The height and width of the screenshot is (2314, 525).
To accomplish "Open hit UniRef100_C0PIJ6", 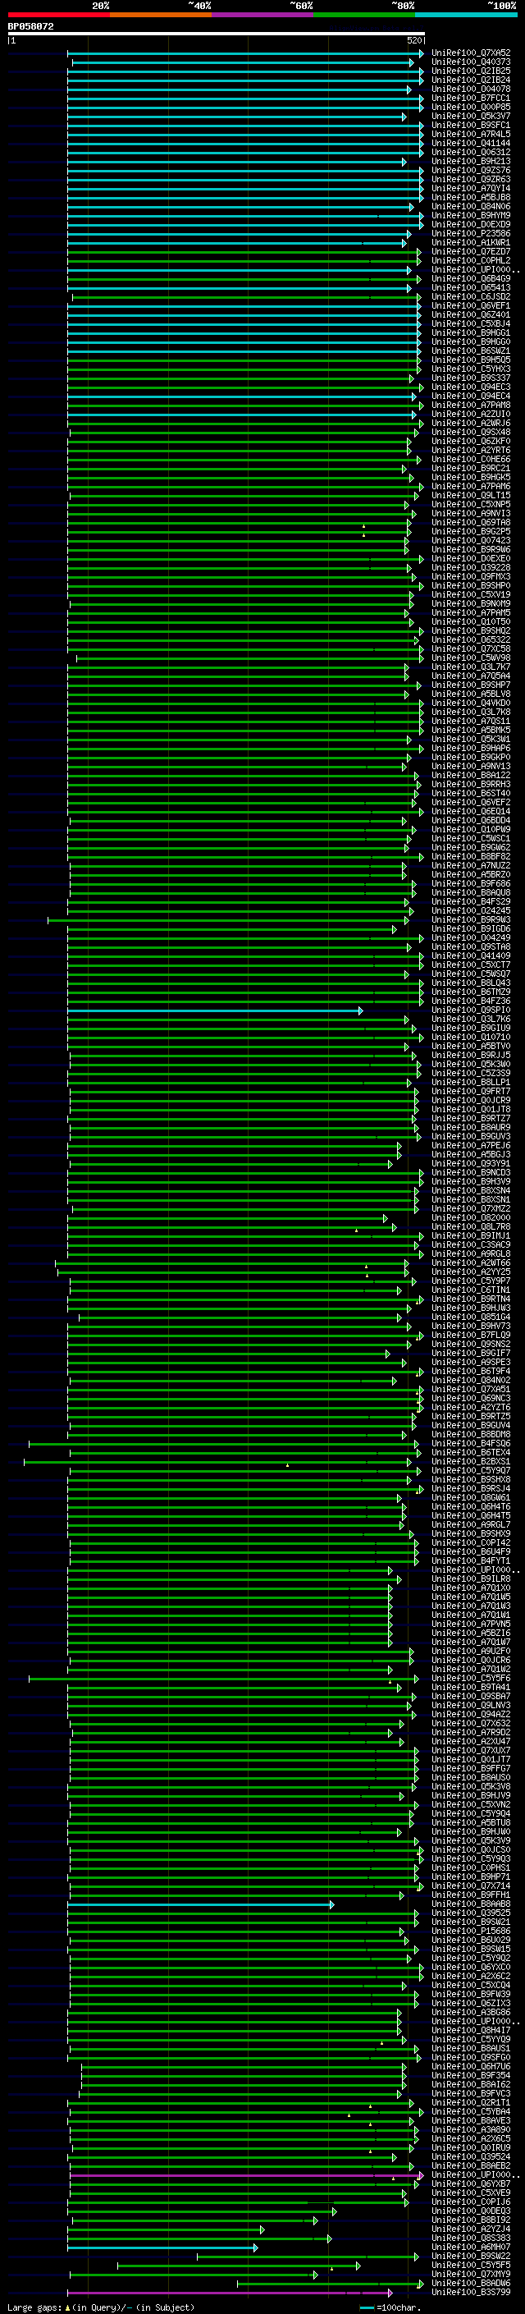I will click(x=471, y=2202).
